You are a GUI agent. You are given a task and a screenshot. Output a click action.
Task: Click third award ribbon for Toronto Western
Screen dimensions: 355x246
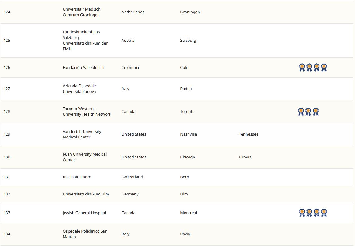pyautogui.click(x=315, y=112)
